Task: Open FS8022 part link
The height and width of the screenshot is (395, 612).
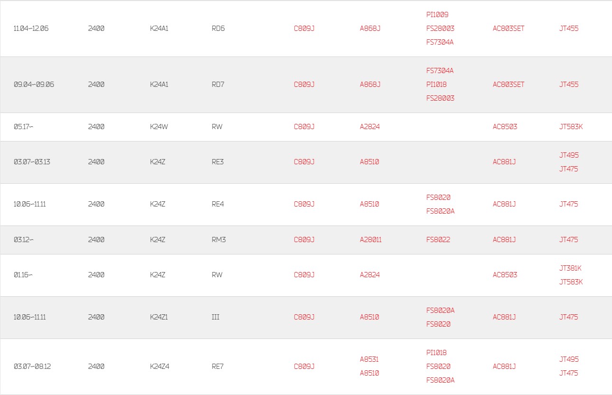Action: [x=438, y=240]
